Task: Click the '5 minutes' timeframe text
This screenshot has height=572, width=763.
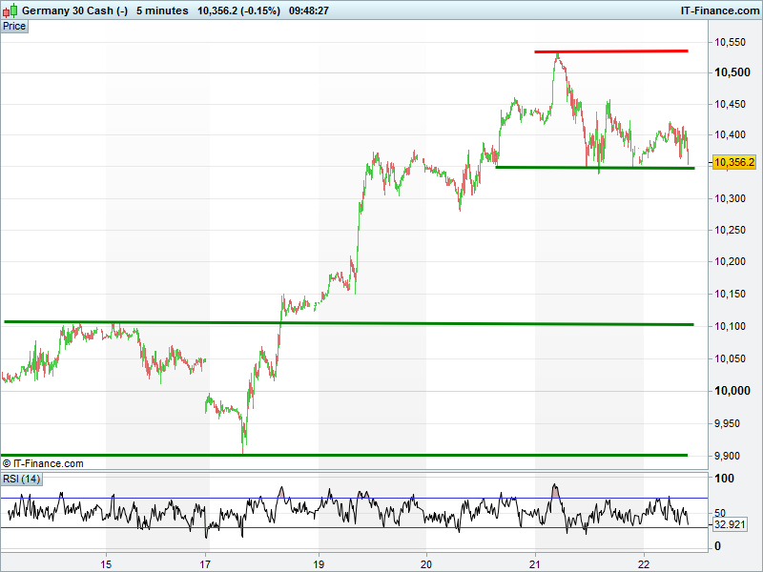Action: point(162,10)
